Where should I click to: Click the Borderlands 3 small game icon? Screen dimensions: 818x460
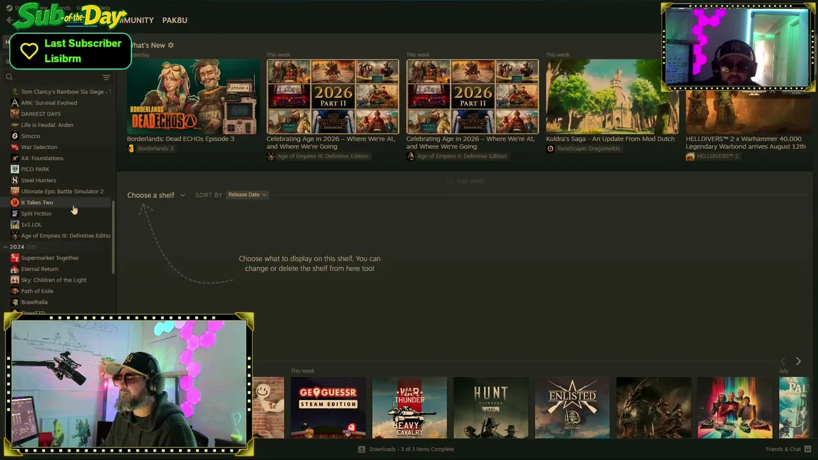coord(131,149)
